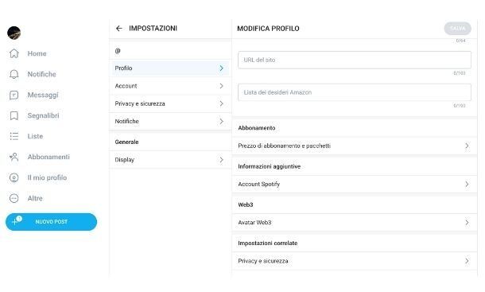Image resolution: width=485 pixels, height=292 pixels.
Task: Click the Generale section header
Action: 127,142
